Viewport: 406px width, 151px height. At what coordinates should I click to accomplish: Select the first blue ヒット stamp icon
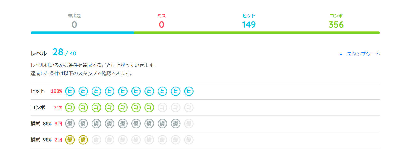(x=70, y=91)
